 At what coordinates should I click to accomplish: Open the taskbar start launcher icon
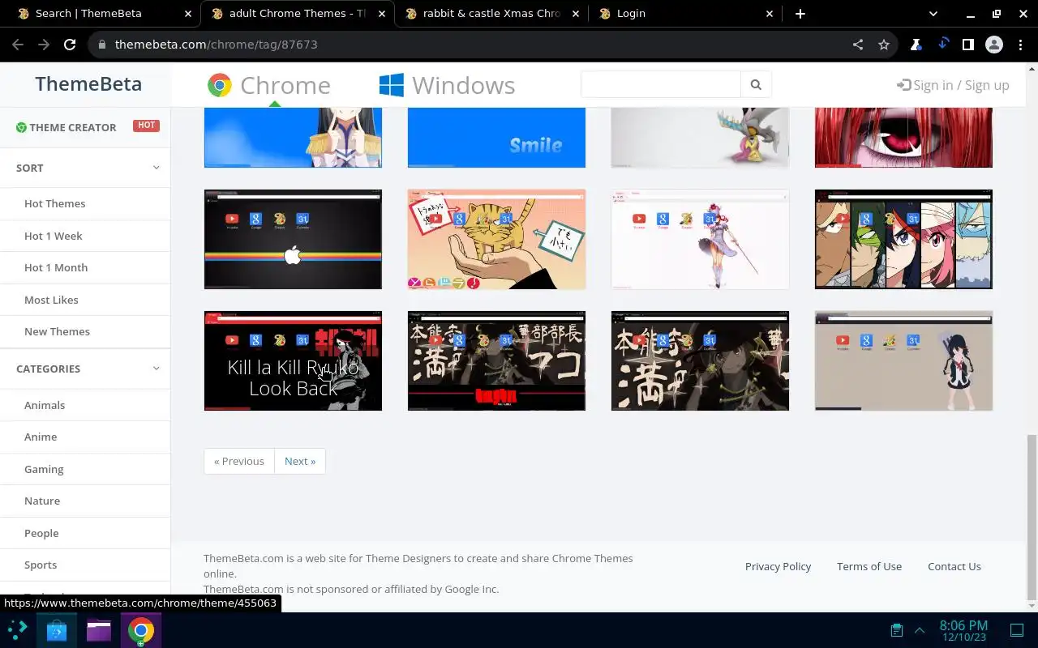click(17, 629)
